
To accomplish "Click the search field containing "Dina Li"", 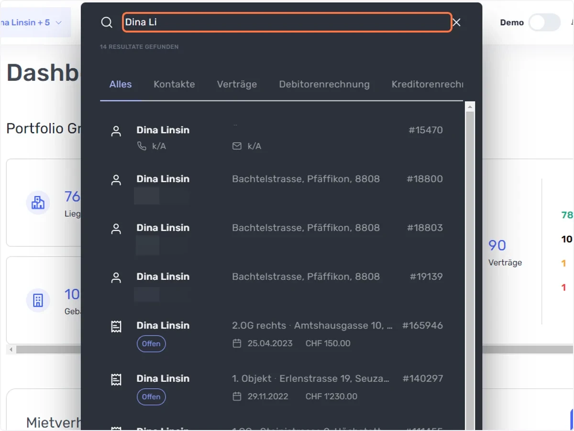I will tap(287, 22).
